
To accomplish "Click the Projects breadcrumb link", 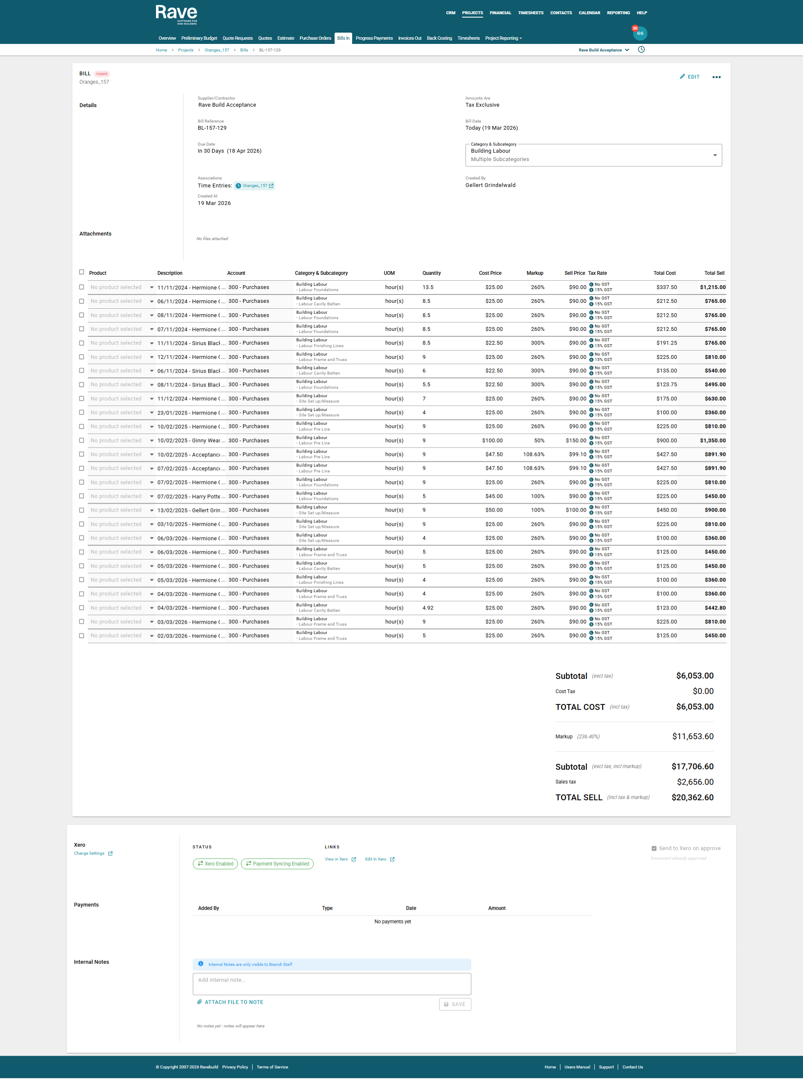I will (186, 50).
